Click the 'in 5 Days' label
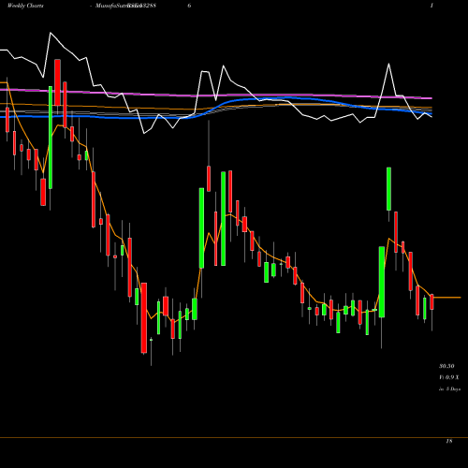This screenshot has width=468, height=468. click(x=449, y=389)
